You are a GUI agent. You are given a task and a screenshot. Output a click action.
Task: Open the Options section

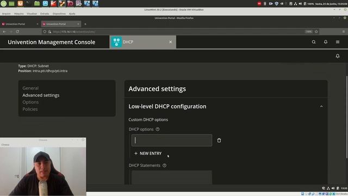tap(30, 102)
